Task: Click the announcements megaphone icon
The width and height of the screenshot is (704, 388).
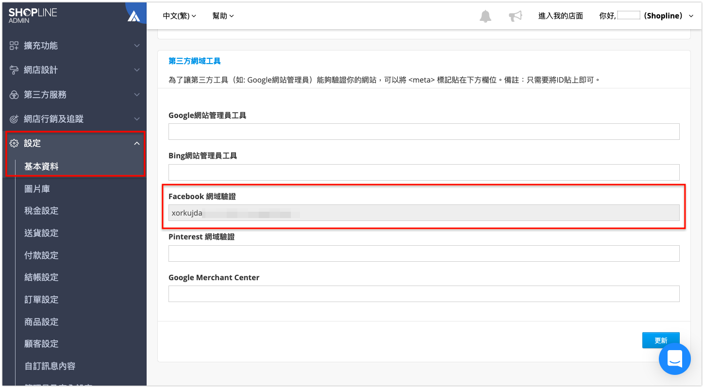Action: [x=515, y=15]
